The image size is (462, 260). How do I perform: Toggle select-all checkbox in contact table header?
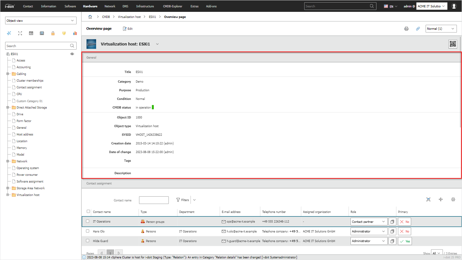coord(88,211)
